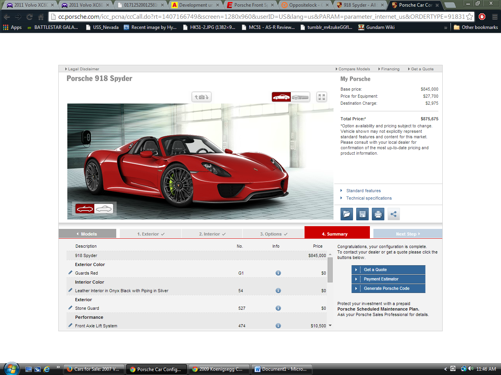The image size is (501, 375).
Task: Share the configuration via share icon
Action: [394, 214]
